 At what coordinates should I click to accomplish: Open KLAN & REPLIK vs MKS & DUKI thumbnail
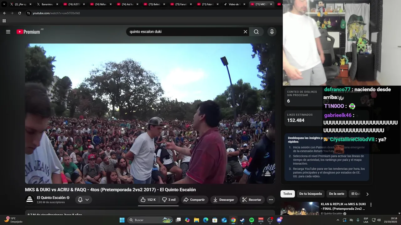[x=300, y=209]
